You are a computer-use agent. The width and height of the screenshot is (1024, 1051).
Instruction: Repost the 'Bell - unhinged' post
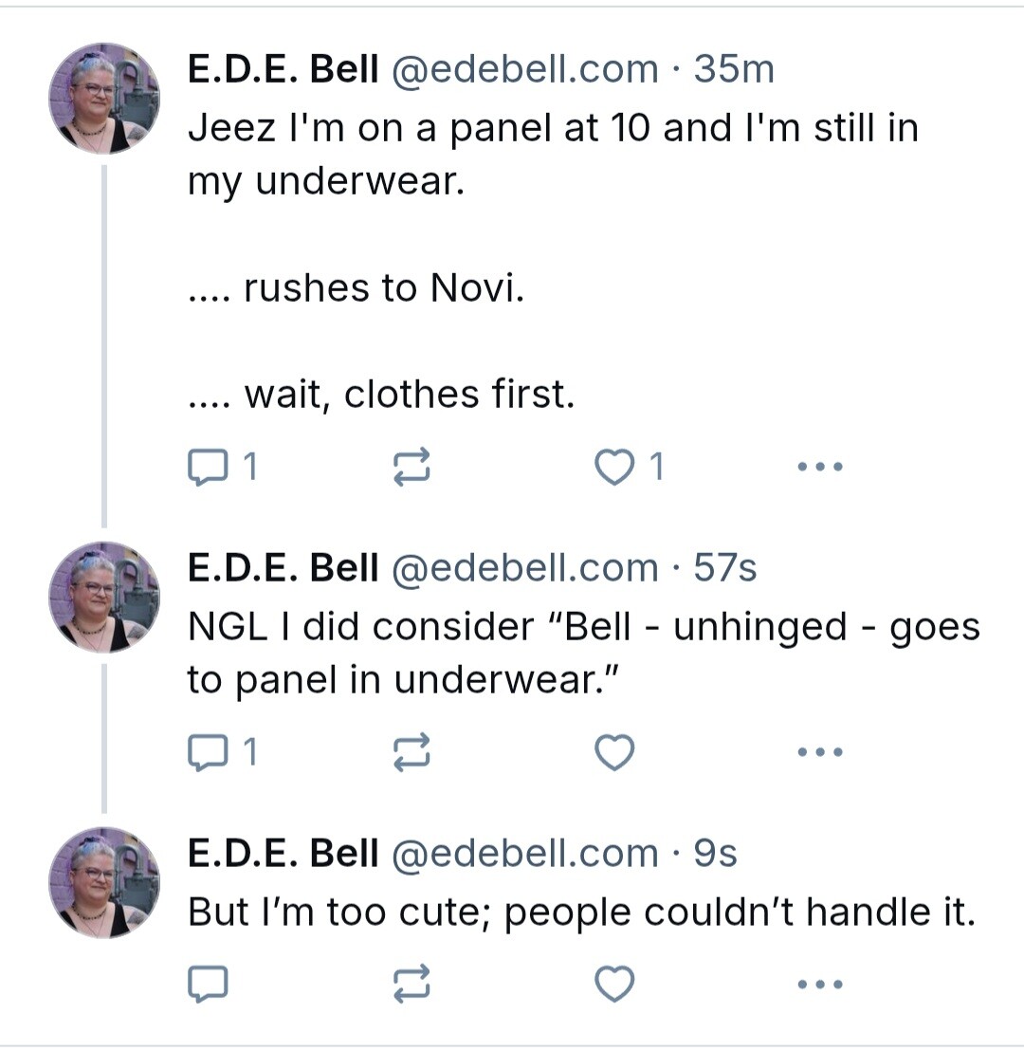[x=411, y=752]
